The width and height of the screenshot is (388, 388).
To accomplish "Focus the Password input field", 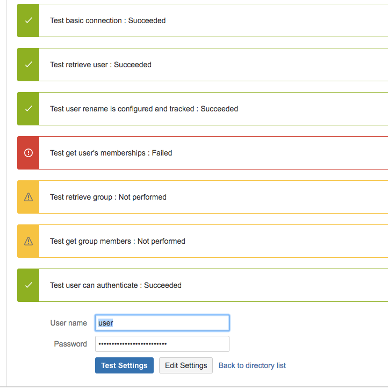I will (x=162, y=344).
